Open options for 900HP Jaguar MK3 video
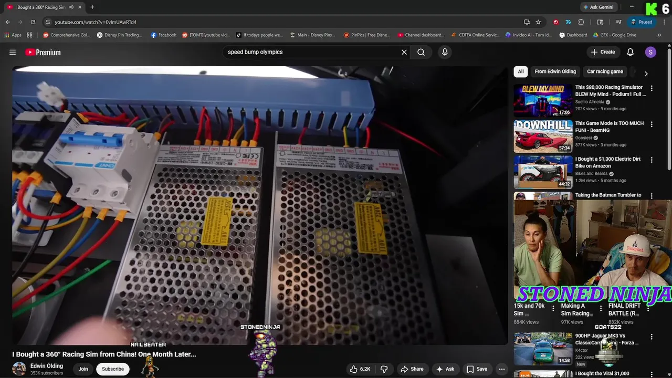The width and height of the screenshot is (672, 378). 652,337
